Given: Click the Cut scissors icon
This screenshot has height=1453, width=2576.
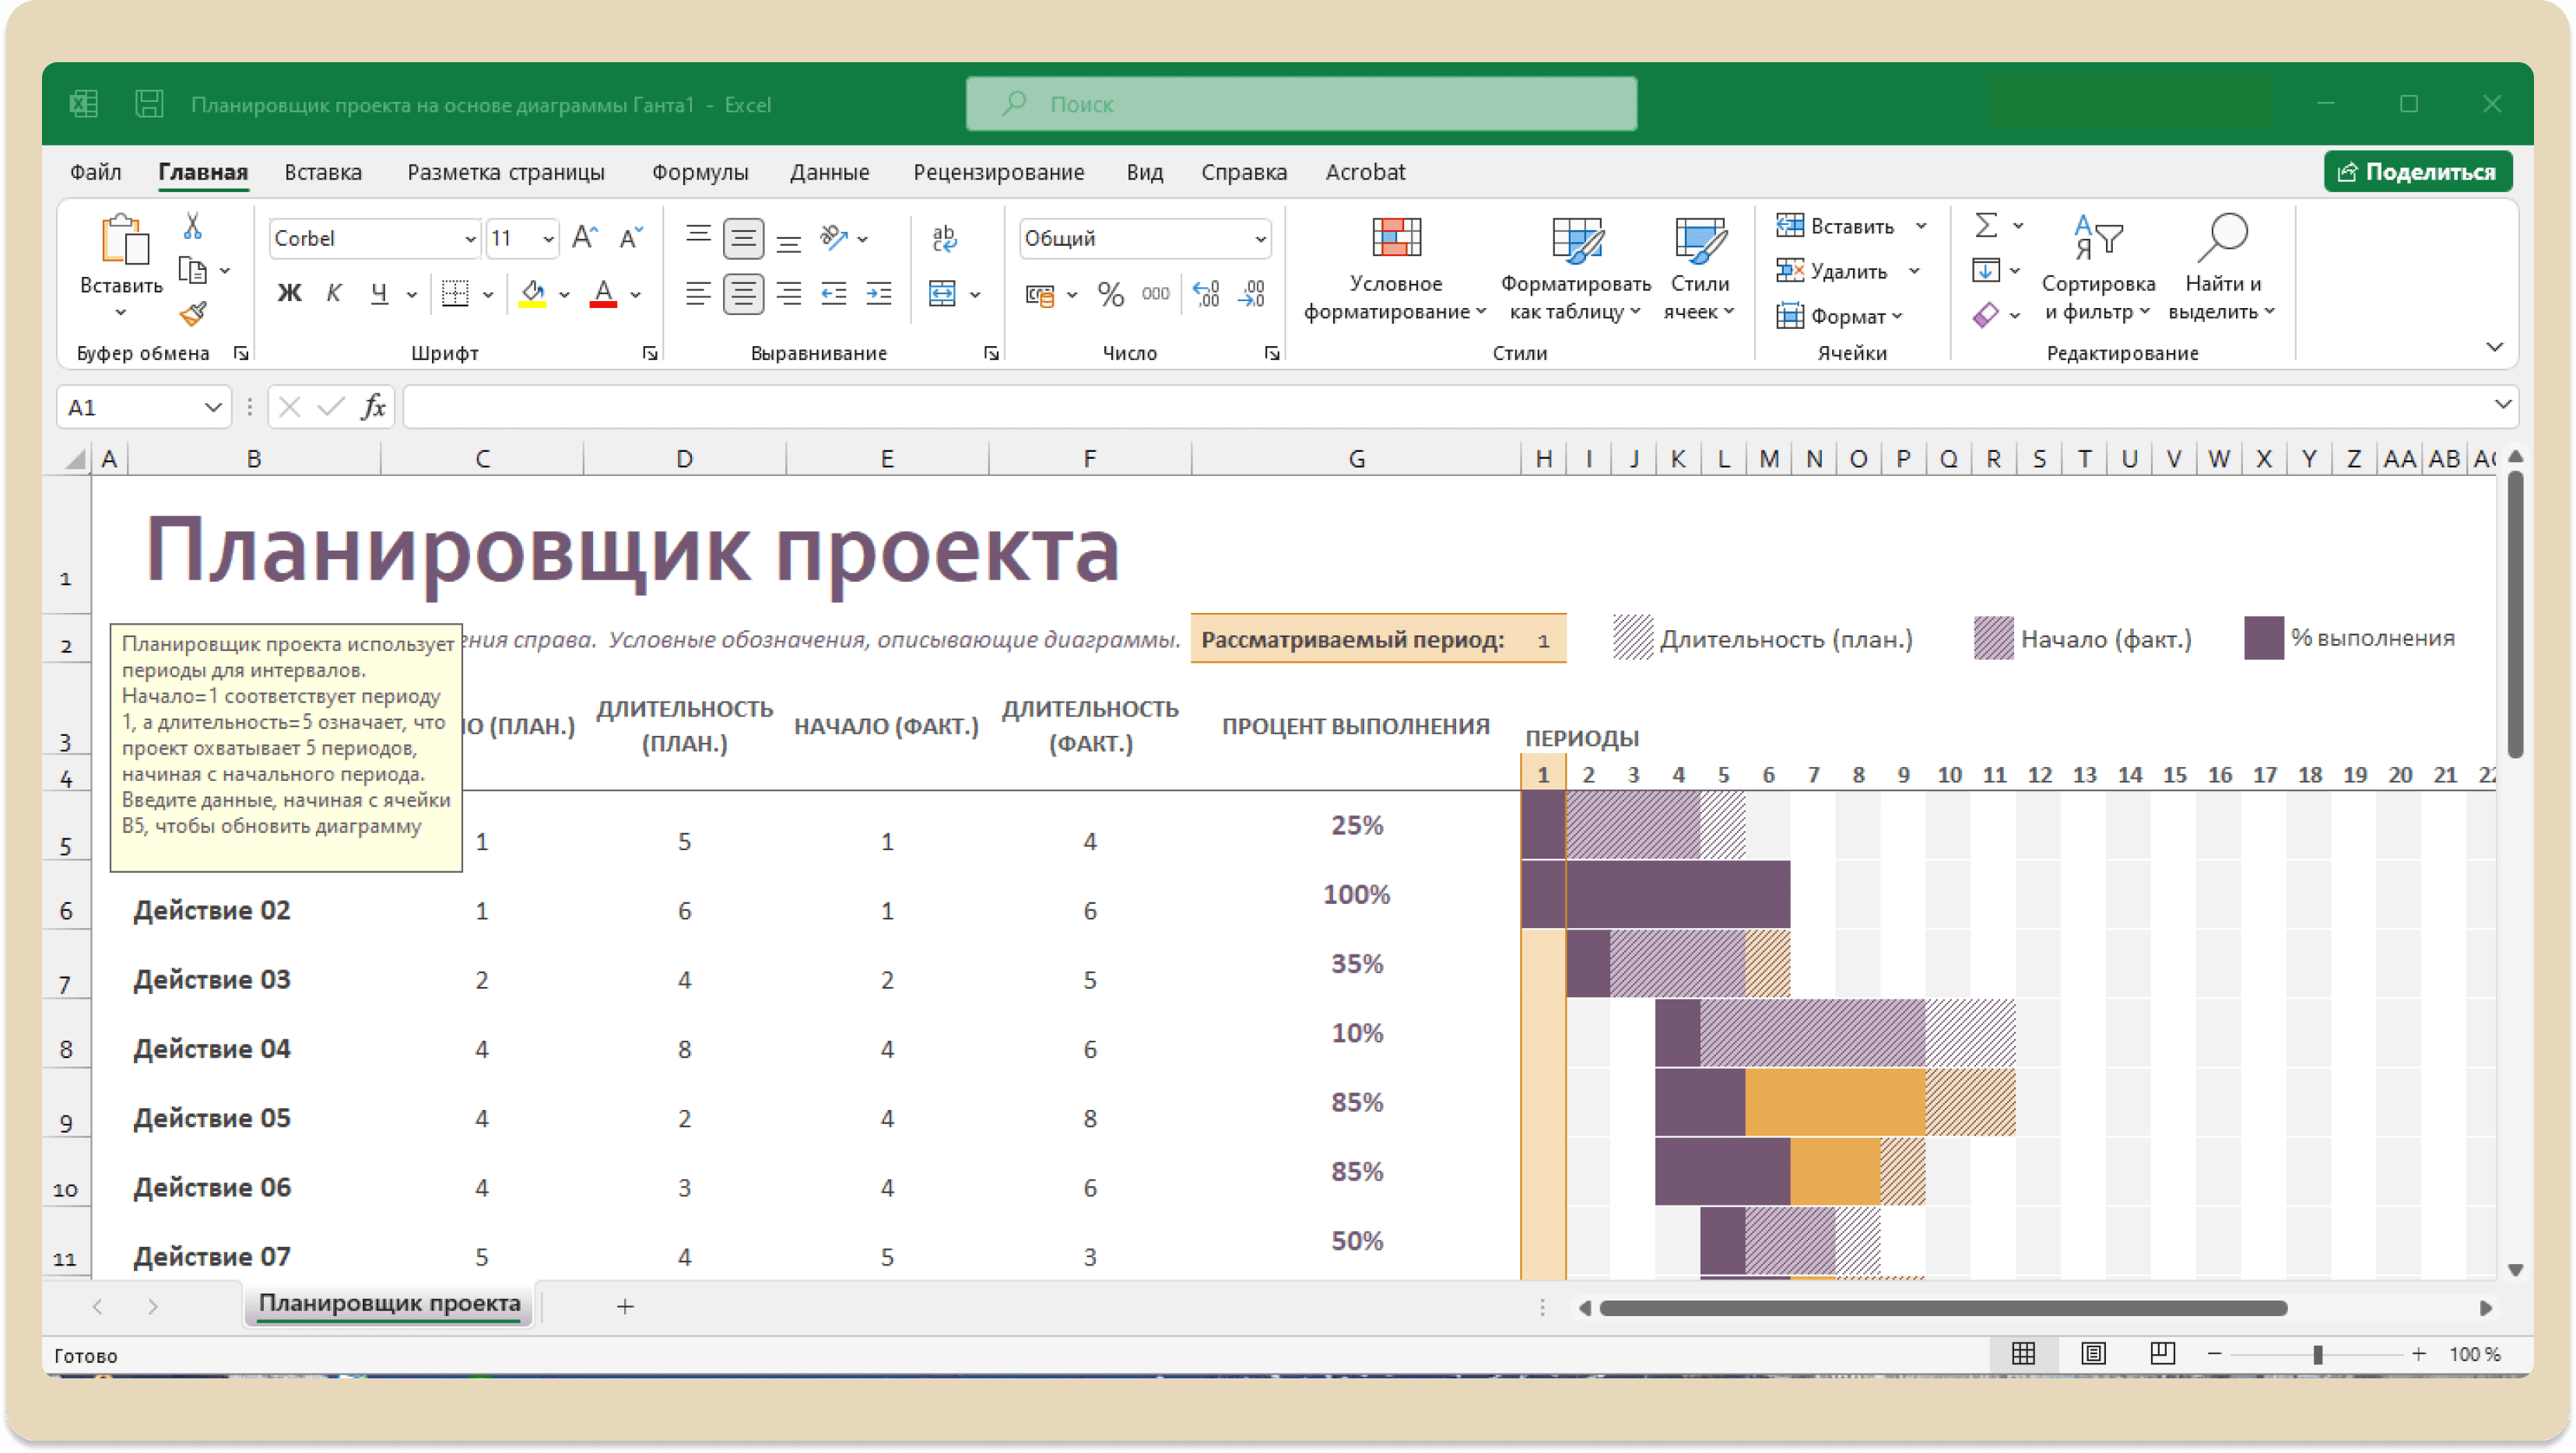Looking at the screenshot, I should (193, 227).
